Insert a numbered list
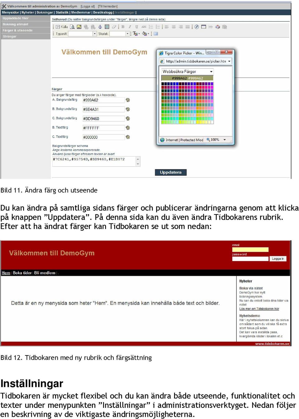The image size is (299, 419). (x=151, y=27)
